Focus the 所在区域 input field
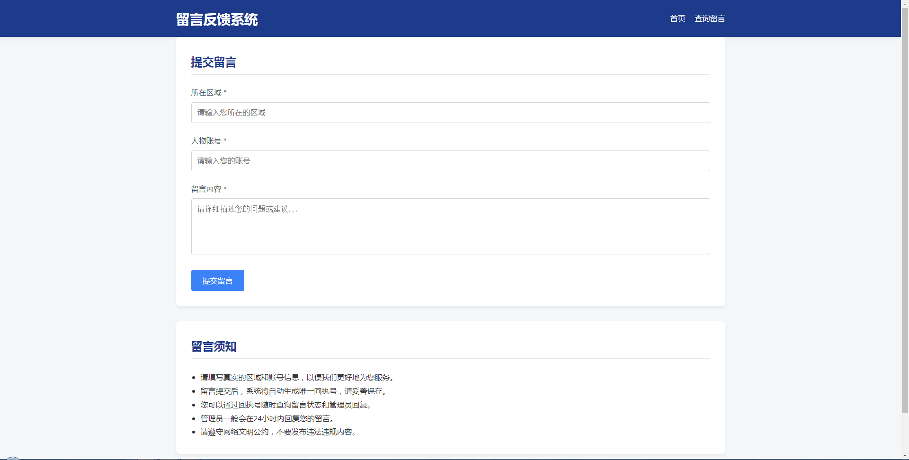This screenshot has width=909, height=460. pos(450,113)
